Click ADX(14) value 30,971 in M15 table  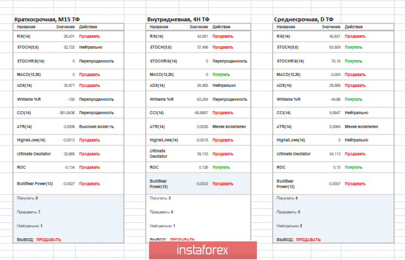point(69,85)
